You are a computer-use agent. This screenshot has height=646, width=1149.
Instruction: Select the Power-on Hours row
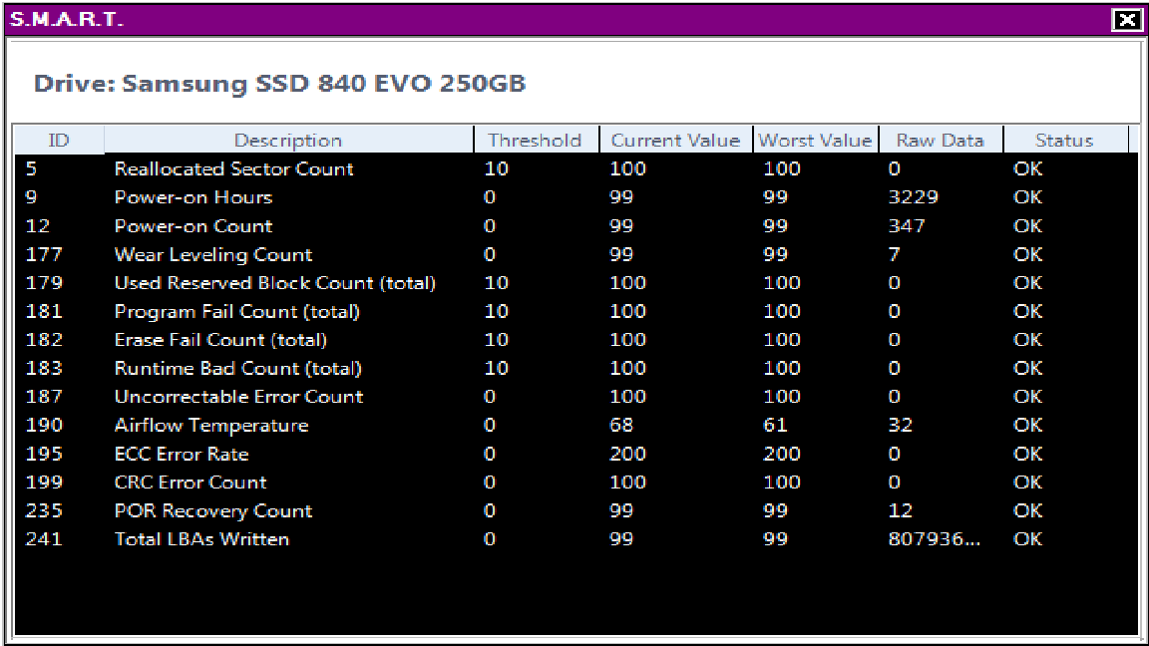tap(575, 197)
